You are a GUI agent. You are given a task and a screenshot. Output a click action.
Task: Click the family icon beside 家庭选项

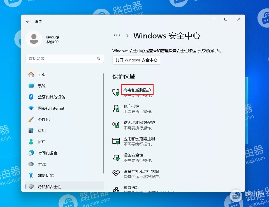pyautogui.click(x=116, y=189)
